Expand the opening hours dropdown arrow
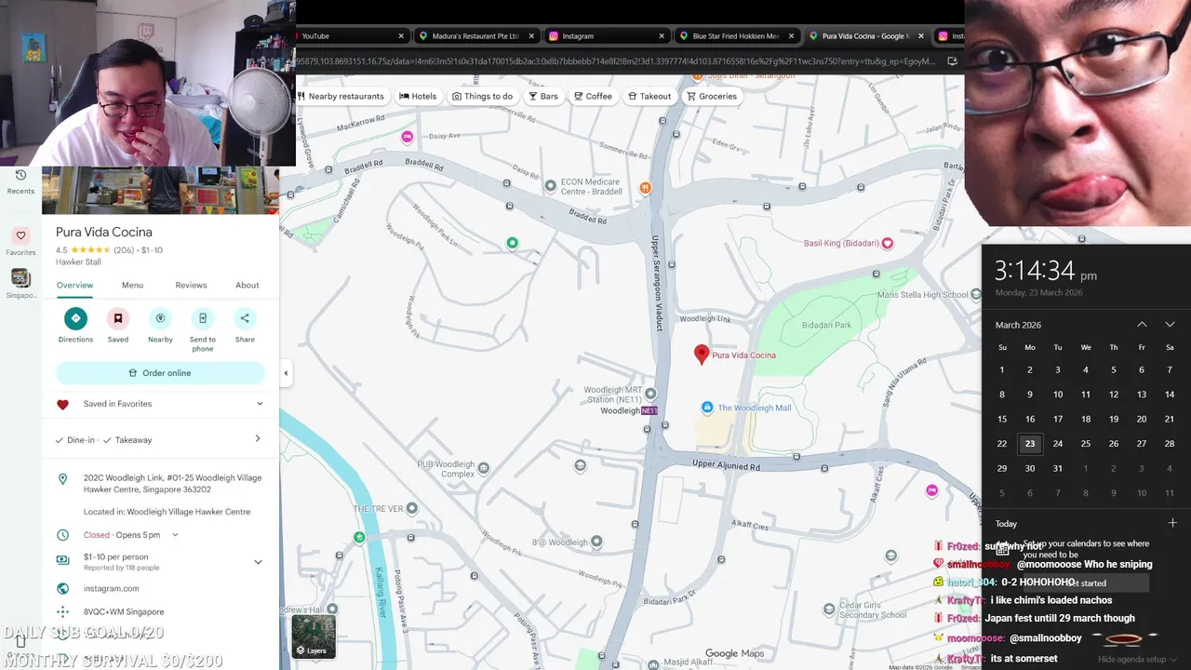Viewport: 1191px width, 670px height. click(x=175, y=535)
